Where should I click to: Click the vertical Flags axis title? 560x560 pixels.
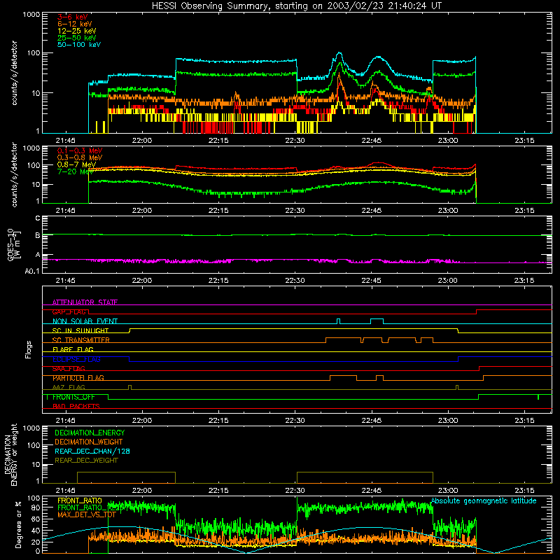(29, 349)
